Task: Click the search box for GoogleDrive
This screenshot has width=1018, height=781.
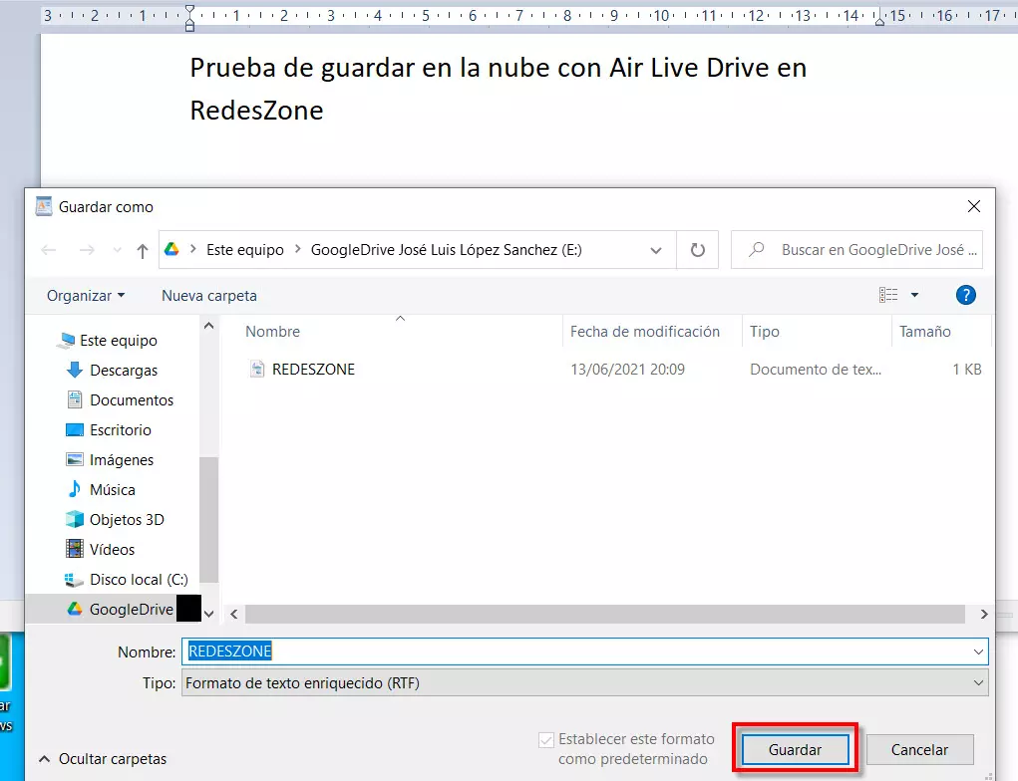Action: pos(867,250)
